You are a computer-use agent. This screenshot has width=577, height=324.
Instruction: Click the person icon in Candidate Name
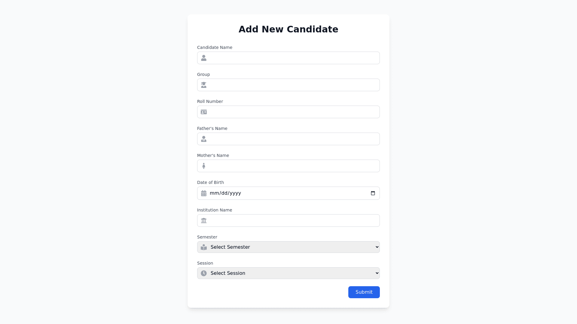pyautogui.click(x=204, y=58)
